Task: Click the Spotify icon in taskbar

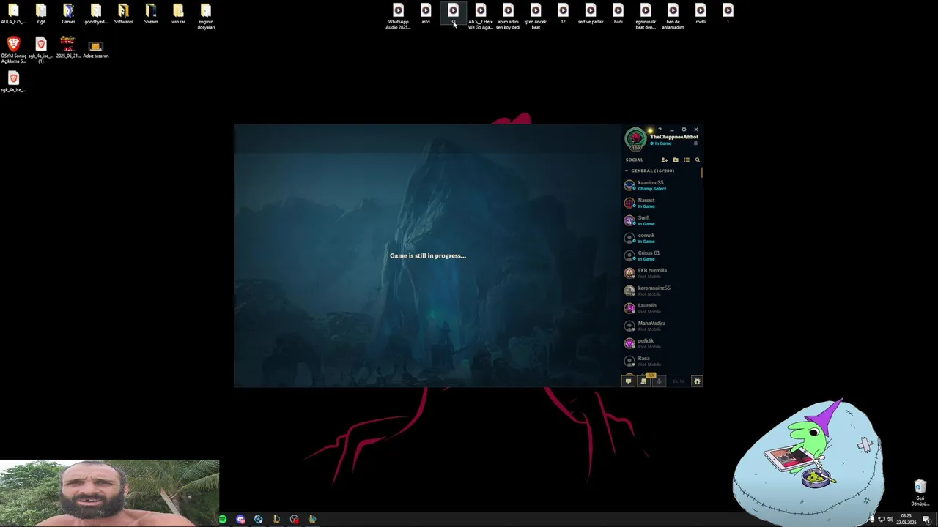Action: (x=223, y=520)
